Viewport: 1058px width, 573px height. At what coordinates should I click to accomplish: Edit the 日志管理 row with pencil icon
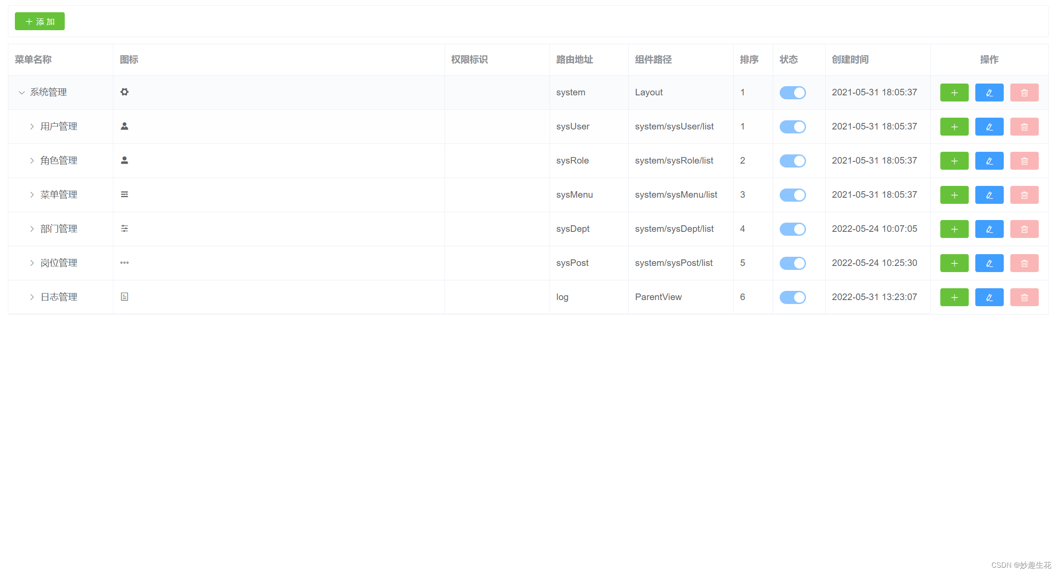pos(989,297)
